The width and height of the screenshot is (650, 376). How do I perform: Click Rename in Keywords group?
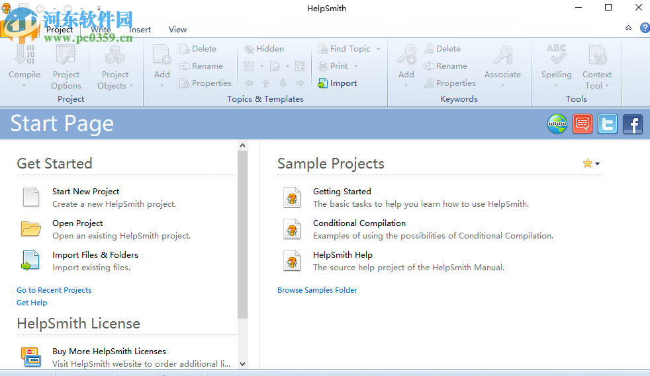[445, 66]
